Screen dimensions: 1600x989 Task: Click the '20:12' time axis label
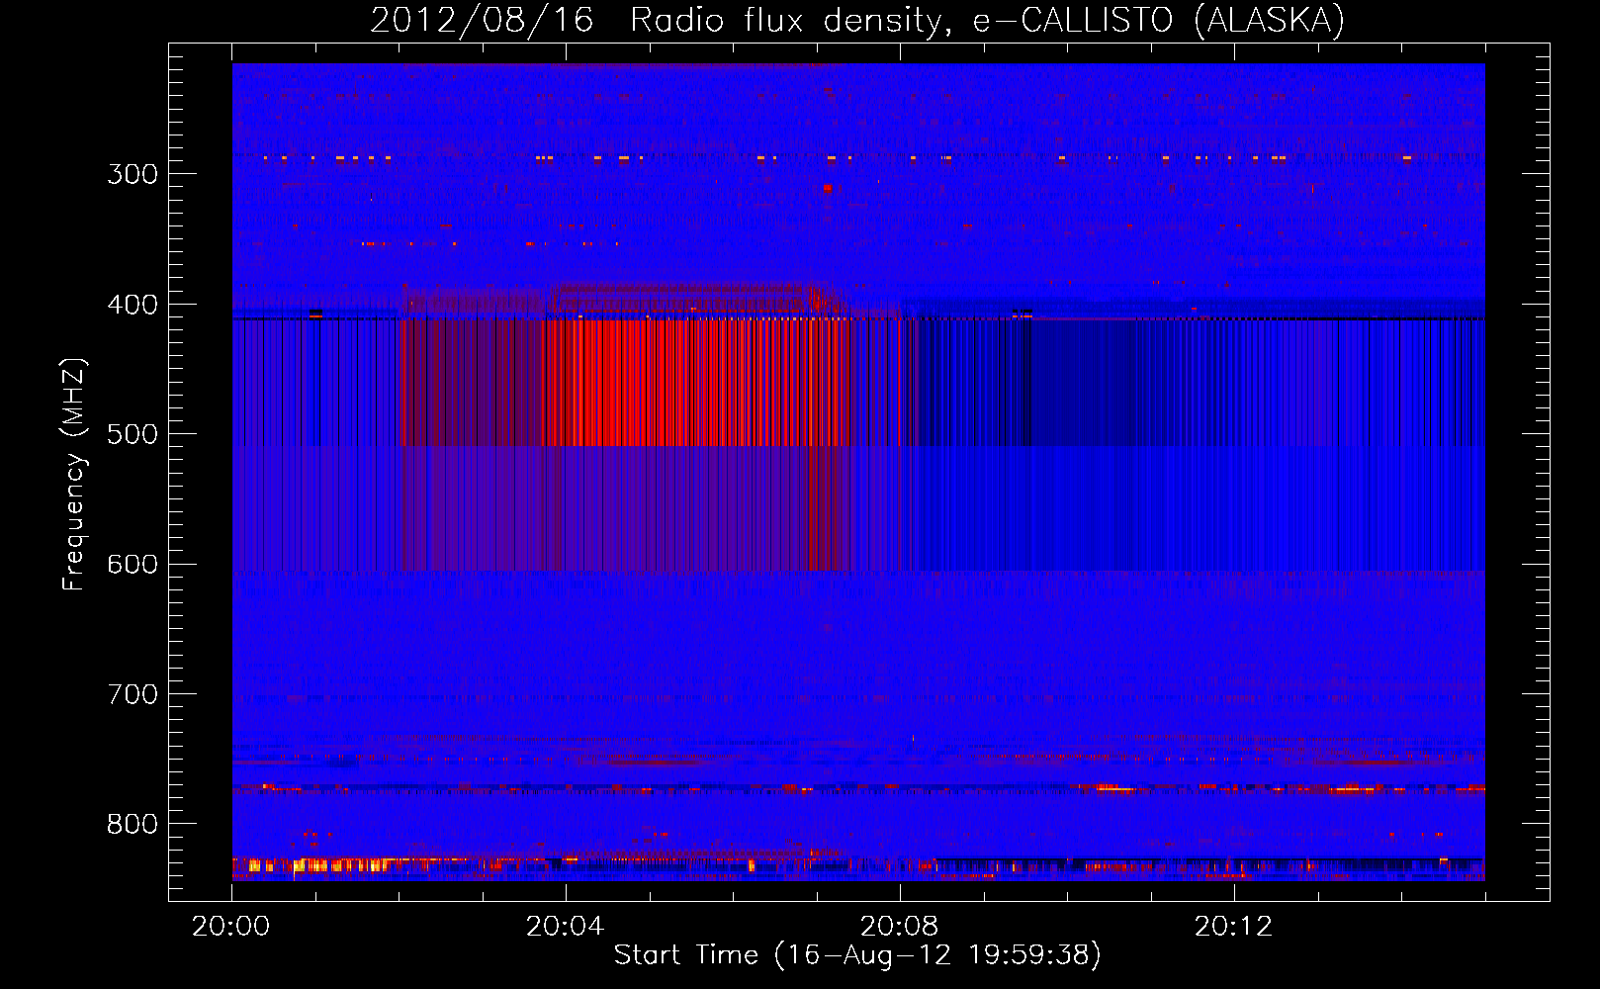(x=1233, y=927)
